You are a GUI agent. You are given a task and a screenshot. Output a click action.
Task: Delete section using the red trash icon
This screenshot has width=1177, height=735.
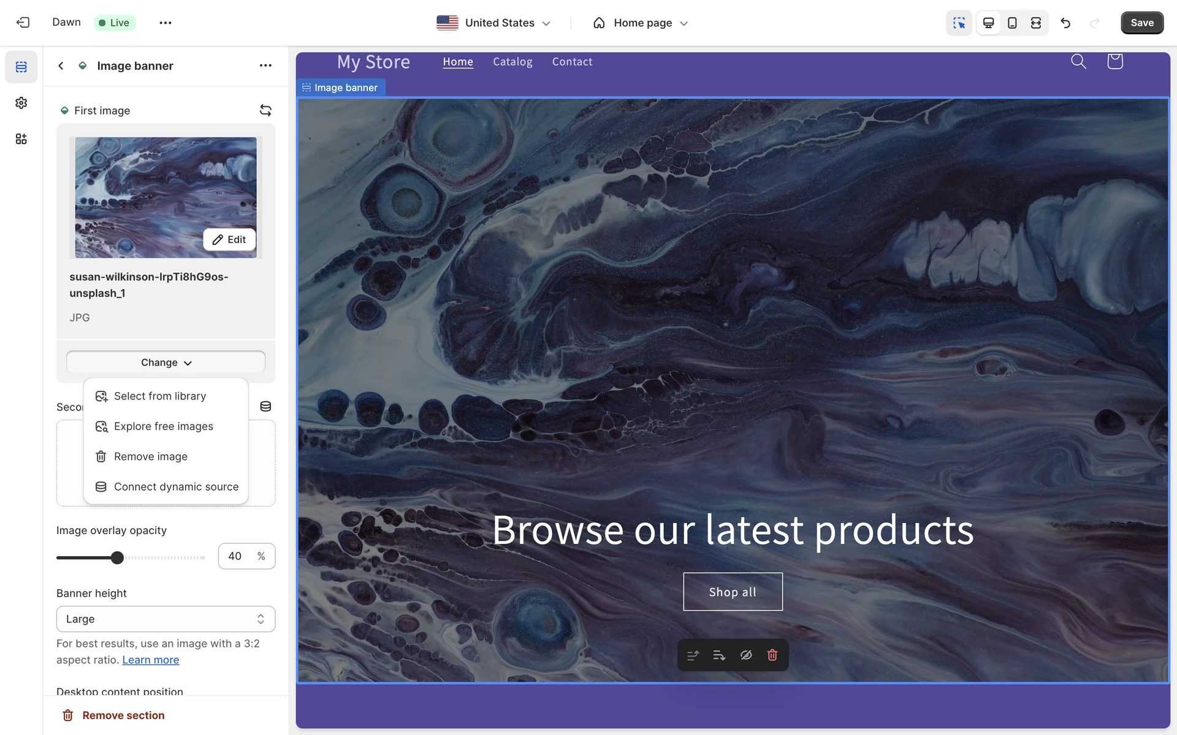772,655
